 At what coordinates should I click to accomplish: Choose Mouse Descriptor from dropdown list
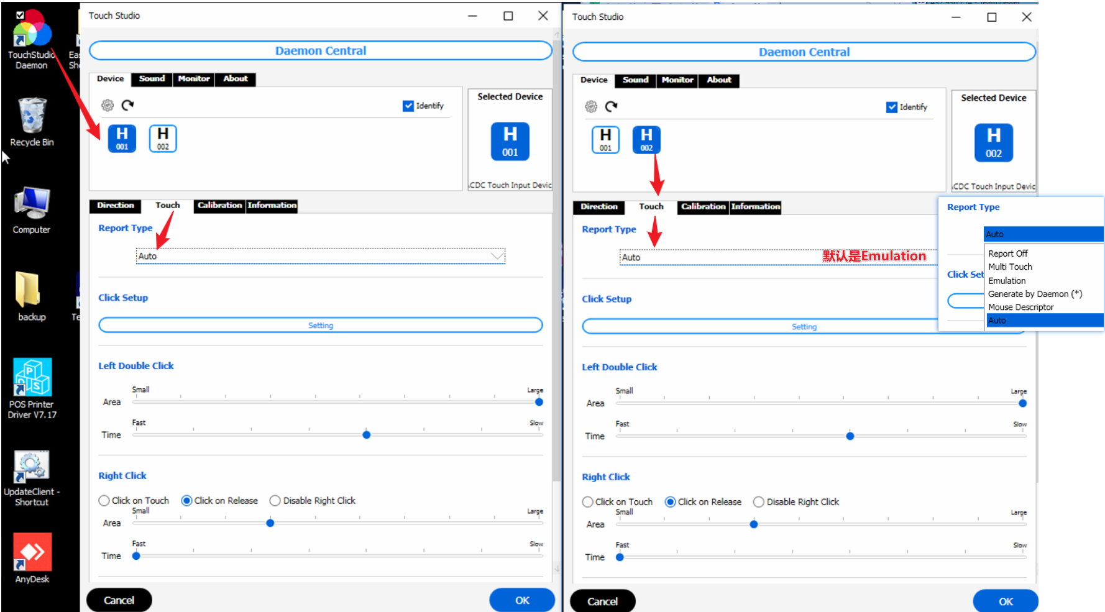point(1044,307)
